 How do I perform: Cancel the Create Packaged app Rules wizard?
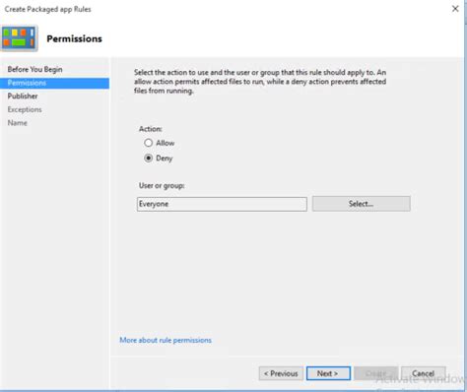tap(424, 373)
